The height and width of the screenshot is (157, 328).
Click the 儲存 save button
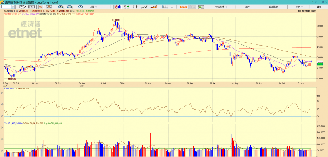click(319, 7)
